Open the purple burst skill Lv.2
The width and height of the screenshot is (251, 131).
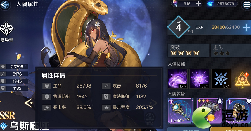[x=199, y=79]
